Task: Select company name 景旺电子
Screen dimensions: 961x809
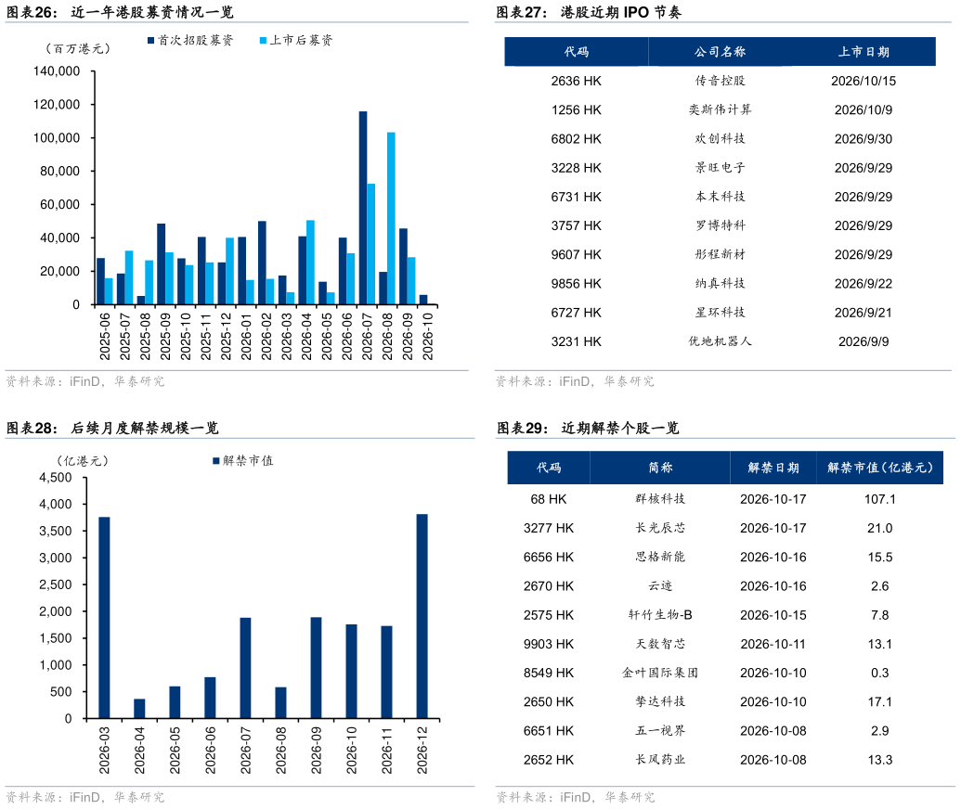Action: (x=721, y=168)
